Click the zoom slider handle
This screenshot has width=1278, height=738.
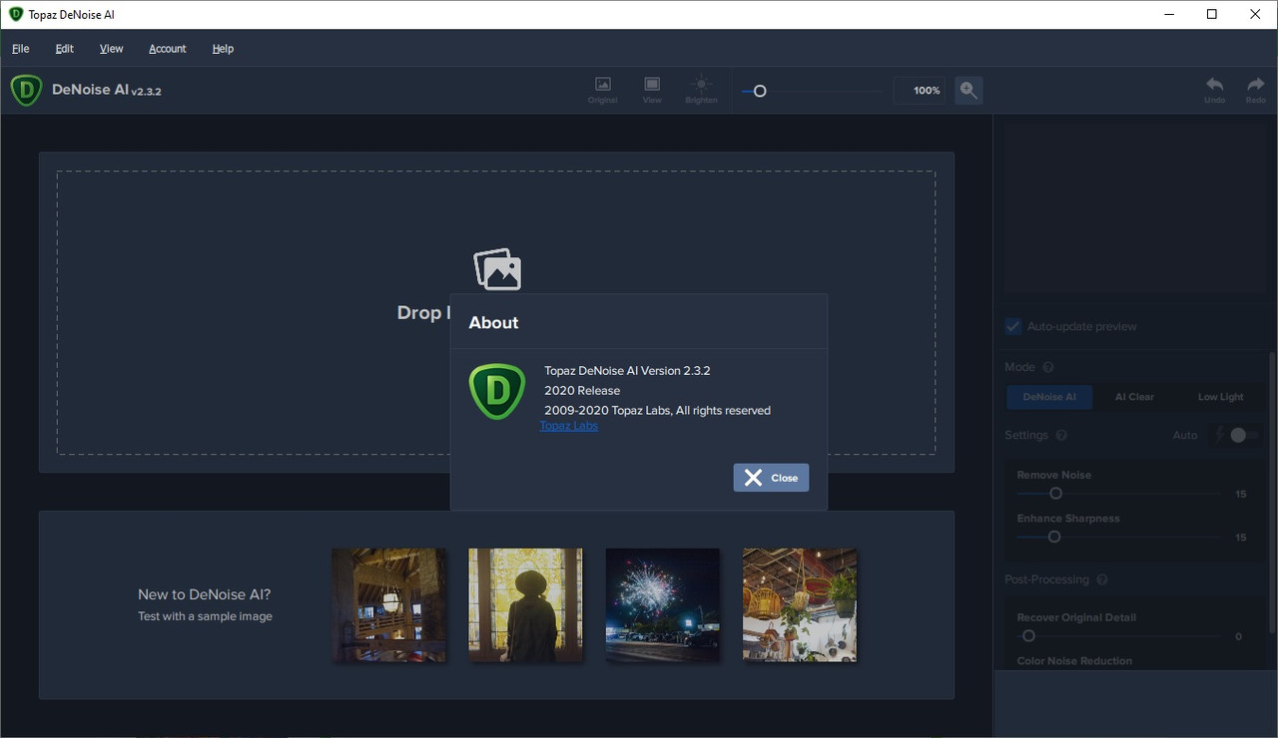[760, 91]
